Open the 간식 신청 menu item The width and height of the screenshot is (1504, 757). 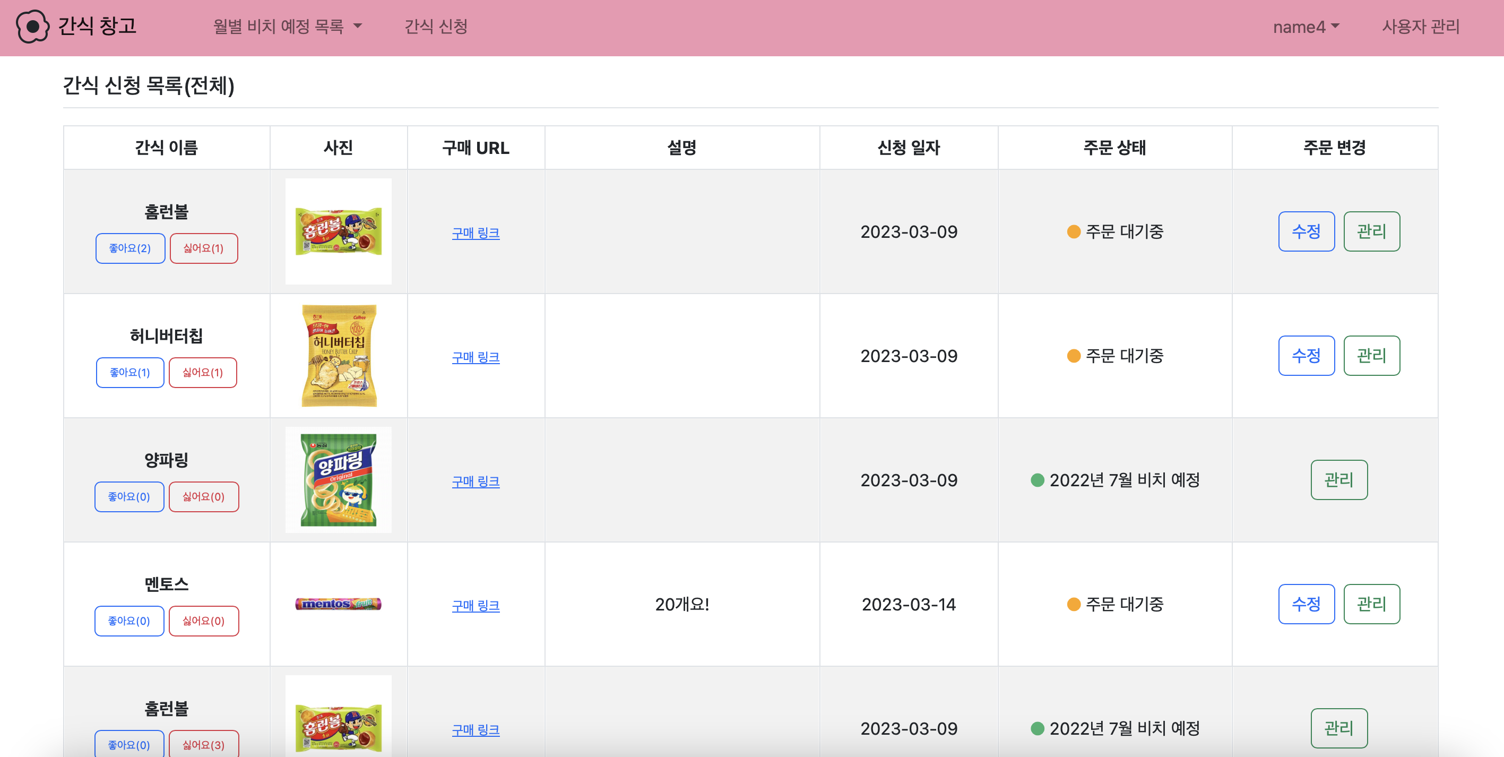click(436, 27)
